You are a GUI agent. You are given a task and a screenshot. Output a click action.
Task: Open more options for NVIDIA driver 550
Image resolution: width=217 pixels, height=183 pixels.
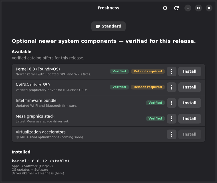point(172,87)
